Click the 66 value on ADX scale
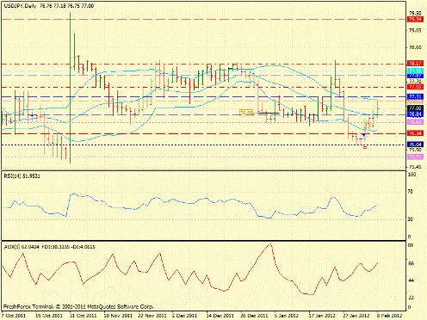This screenshot has height=320, width=427. [411, 263]
